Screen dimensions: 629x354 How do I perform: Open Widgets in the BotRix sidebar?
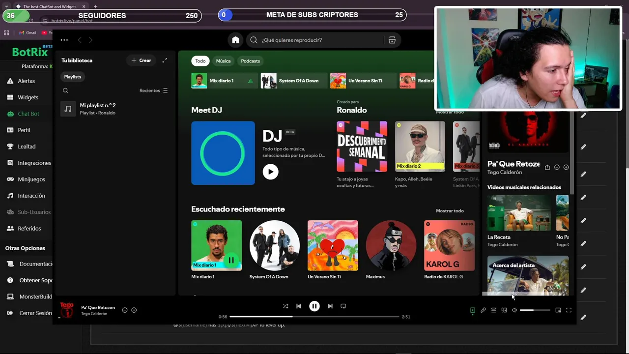point(28,97)
